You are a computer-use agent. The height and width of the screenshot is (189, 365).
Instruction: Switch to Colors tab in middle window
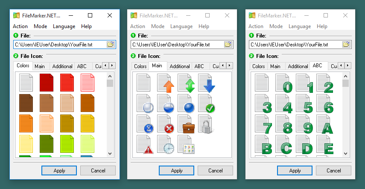point(140,66)
